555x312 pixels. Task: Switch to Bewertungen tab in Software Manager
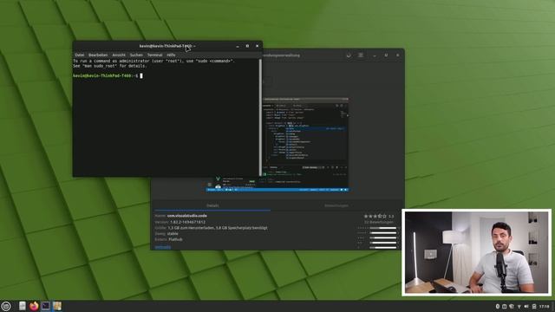click(336, 205)
